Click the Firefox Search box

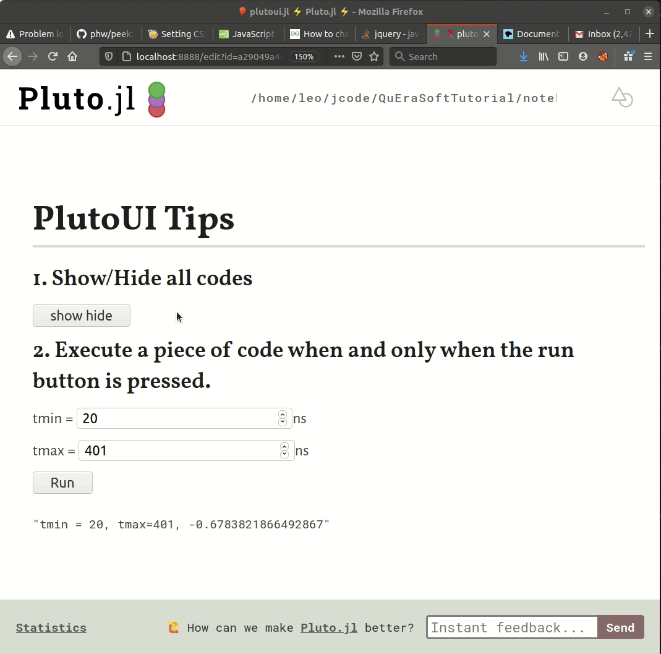(443, 56)
